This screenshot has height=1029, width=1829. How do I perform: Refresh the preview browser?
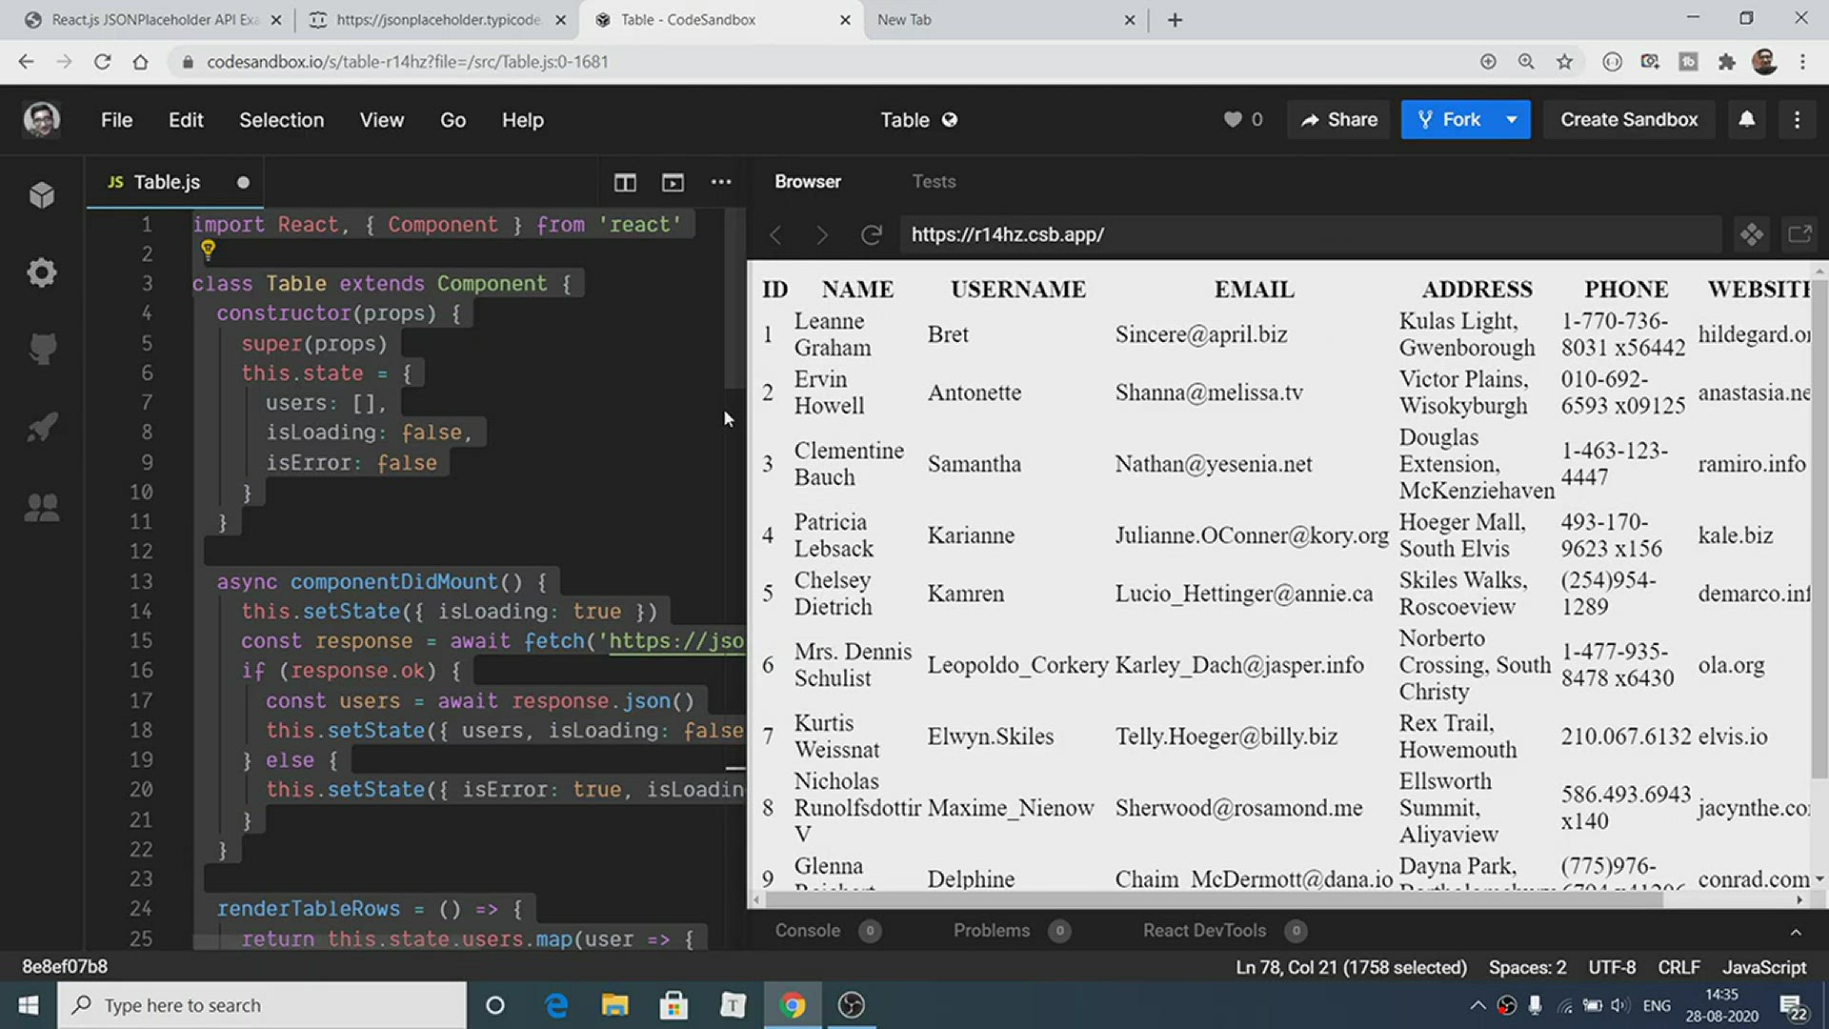click(x=871, y=234)
